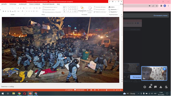Open Meet meeting details info icon
This screenshot has height=96, width=171.
tap(145, 87)
